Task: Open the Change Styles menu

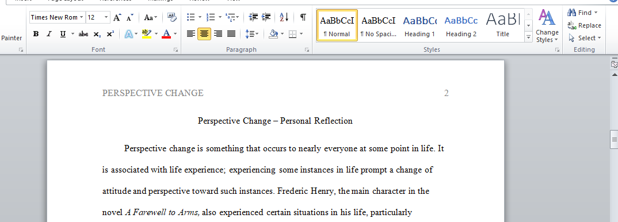Action: (x=547, y=26)
